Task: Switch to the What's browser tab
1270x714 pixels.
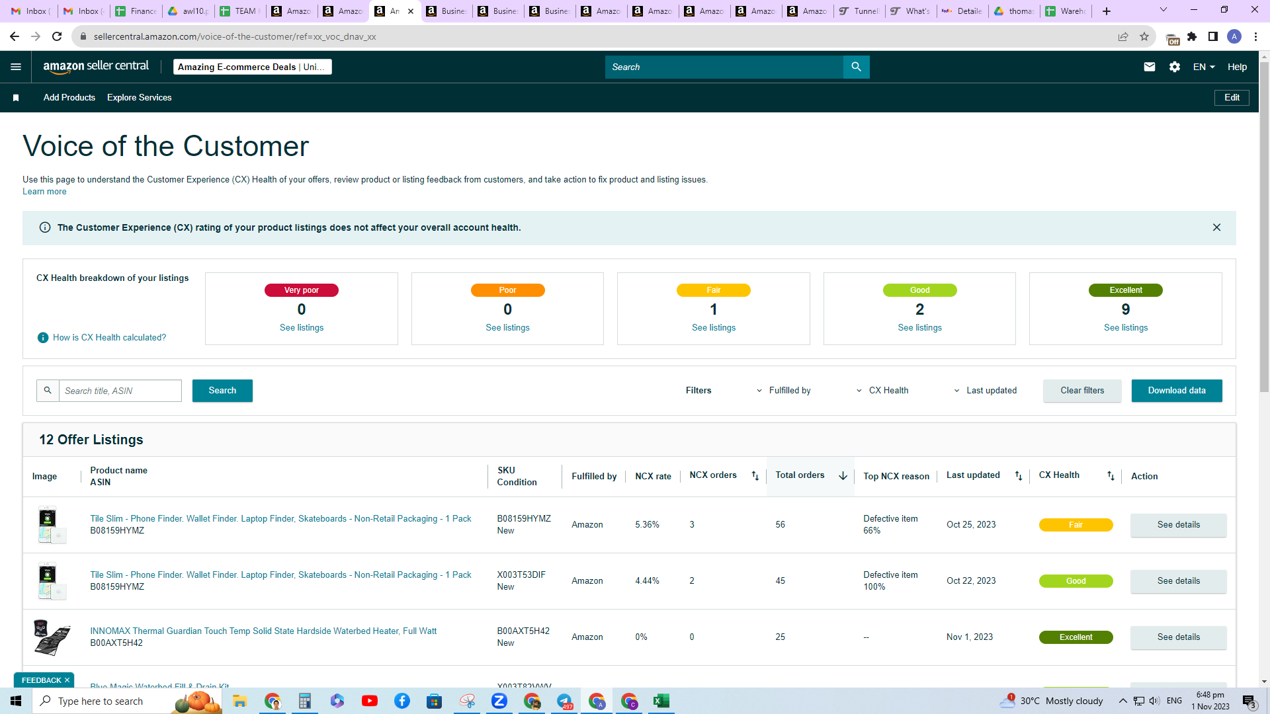Action: 911,11
